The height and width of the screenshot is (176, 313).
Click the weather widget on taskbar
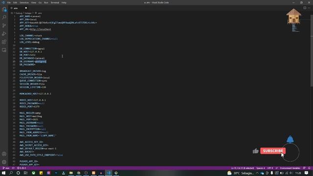point(241,173)
